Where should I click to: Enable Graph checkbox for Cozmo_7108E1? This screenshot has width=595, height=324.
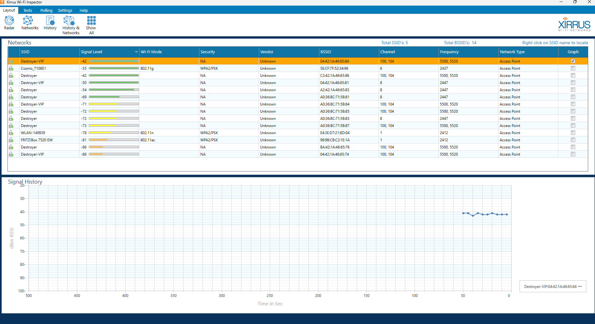[x=573, y=68]
